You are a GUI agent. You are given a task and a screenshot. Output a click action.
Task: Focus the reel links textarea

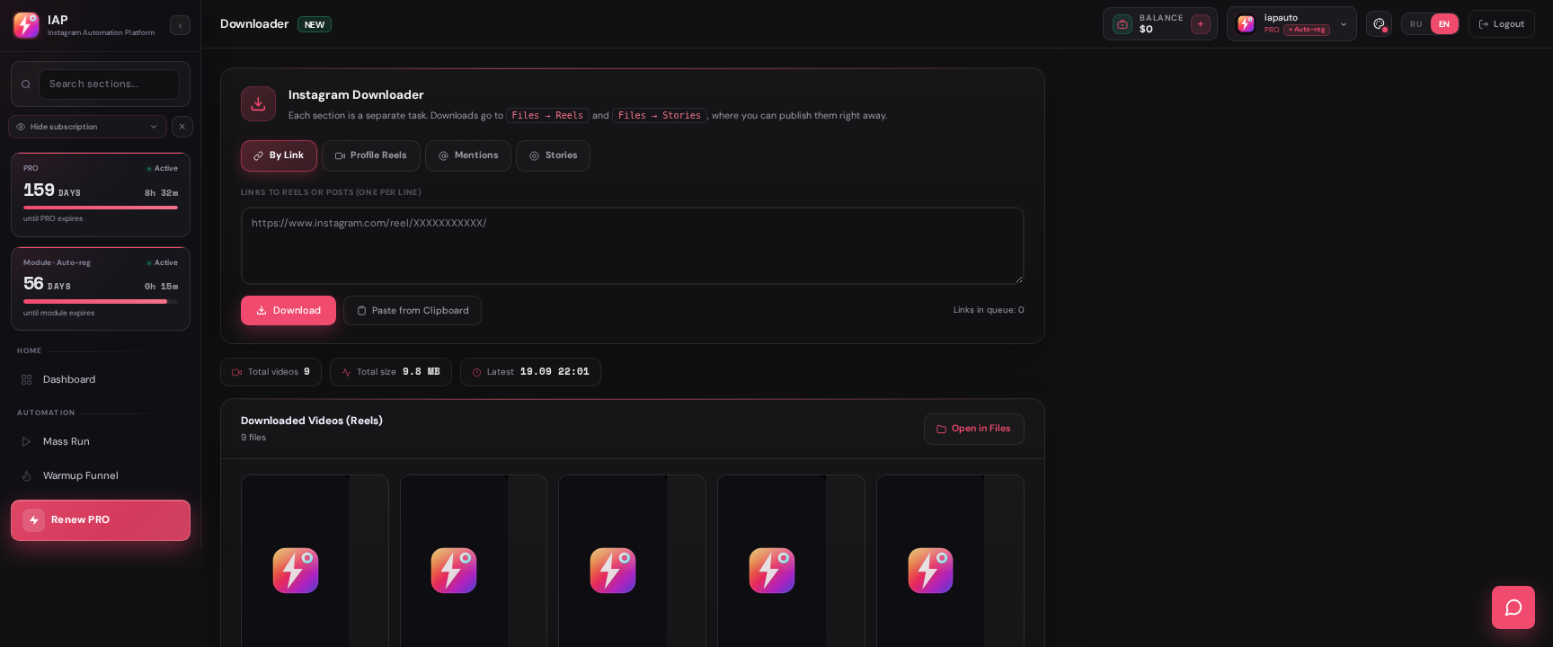point(633,246)
